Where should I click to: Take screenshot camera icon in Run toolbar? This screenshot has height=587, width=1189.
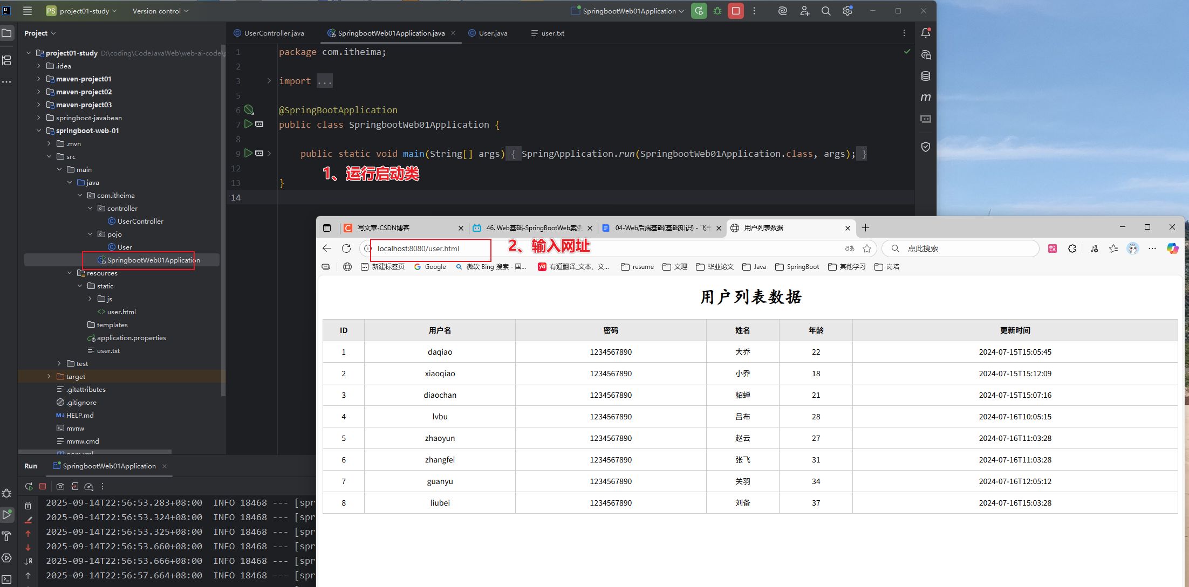(x=60, y=486)
